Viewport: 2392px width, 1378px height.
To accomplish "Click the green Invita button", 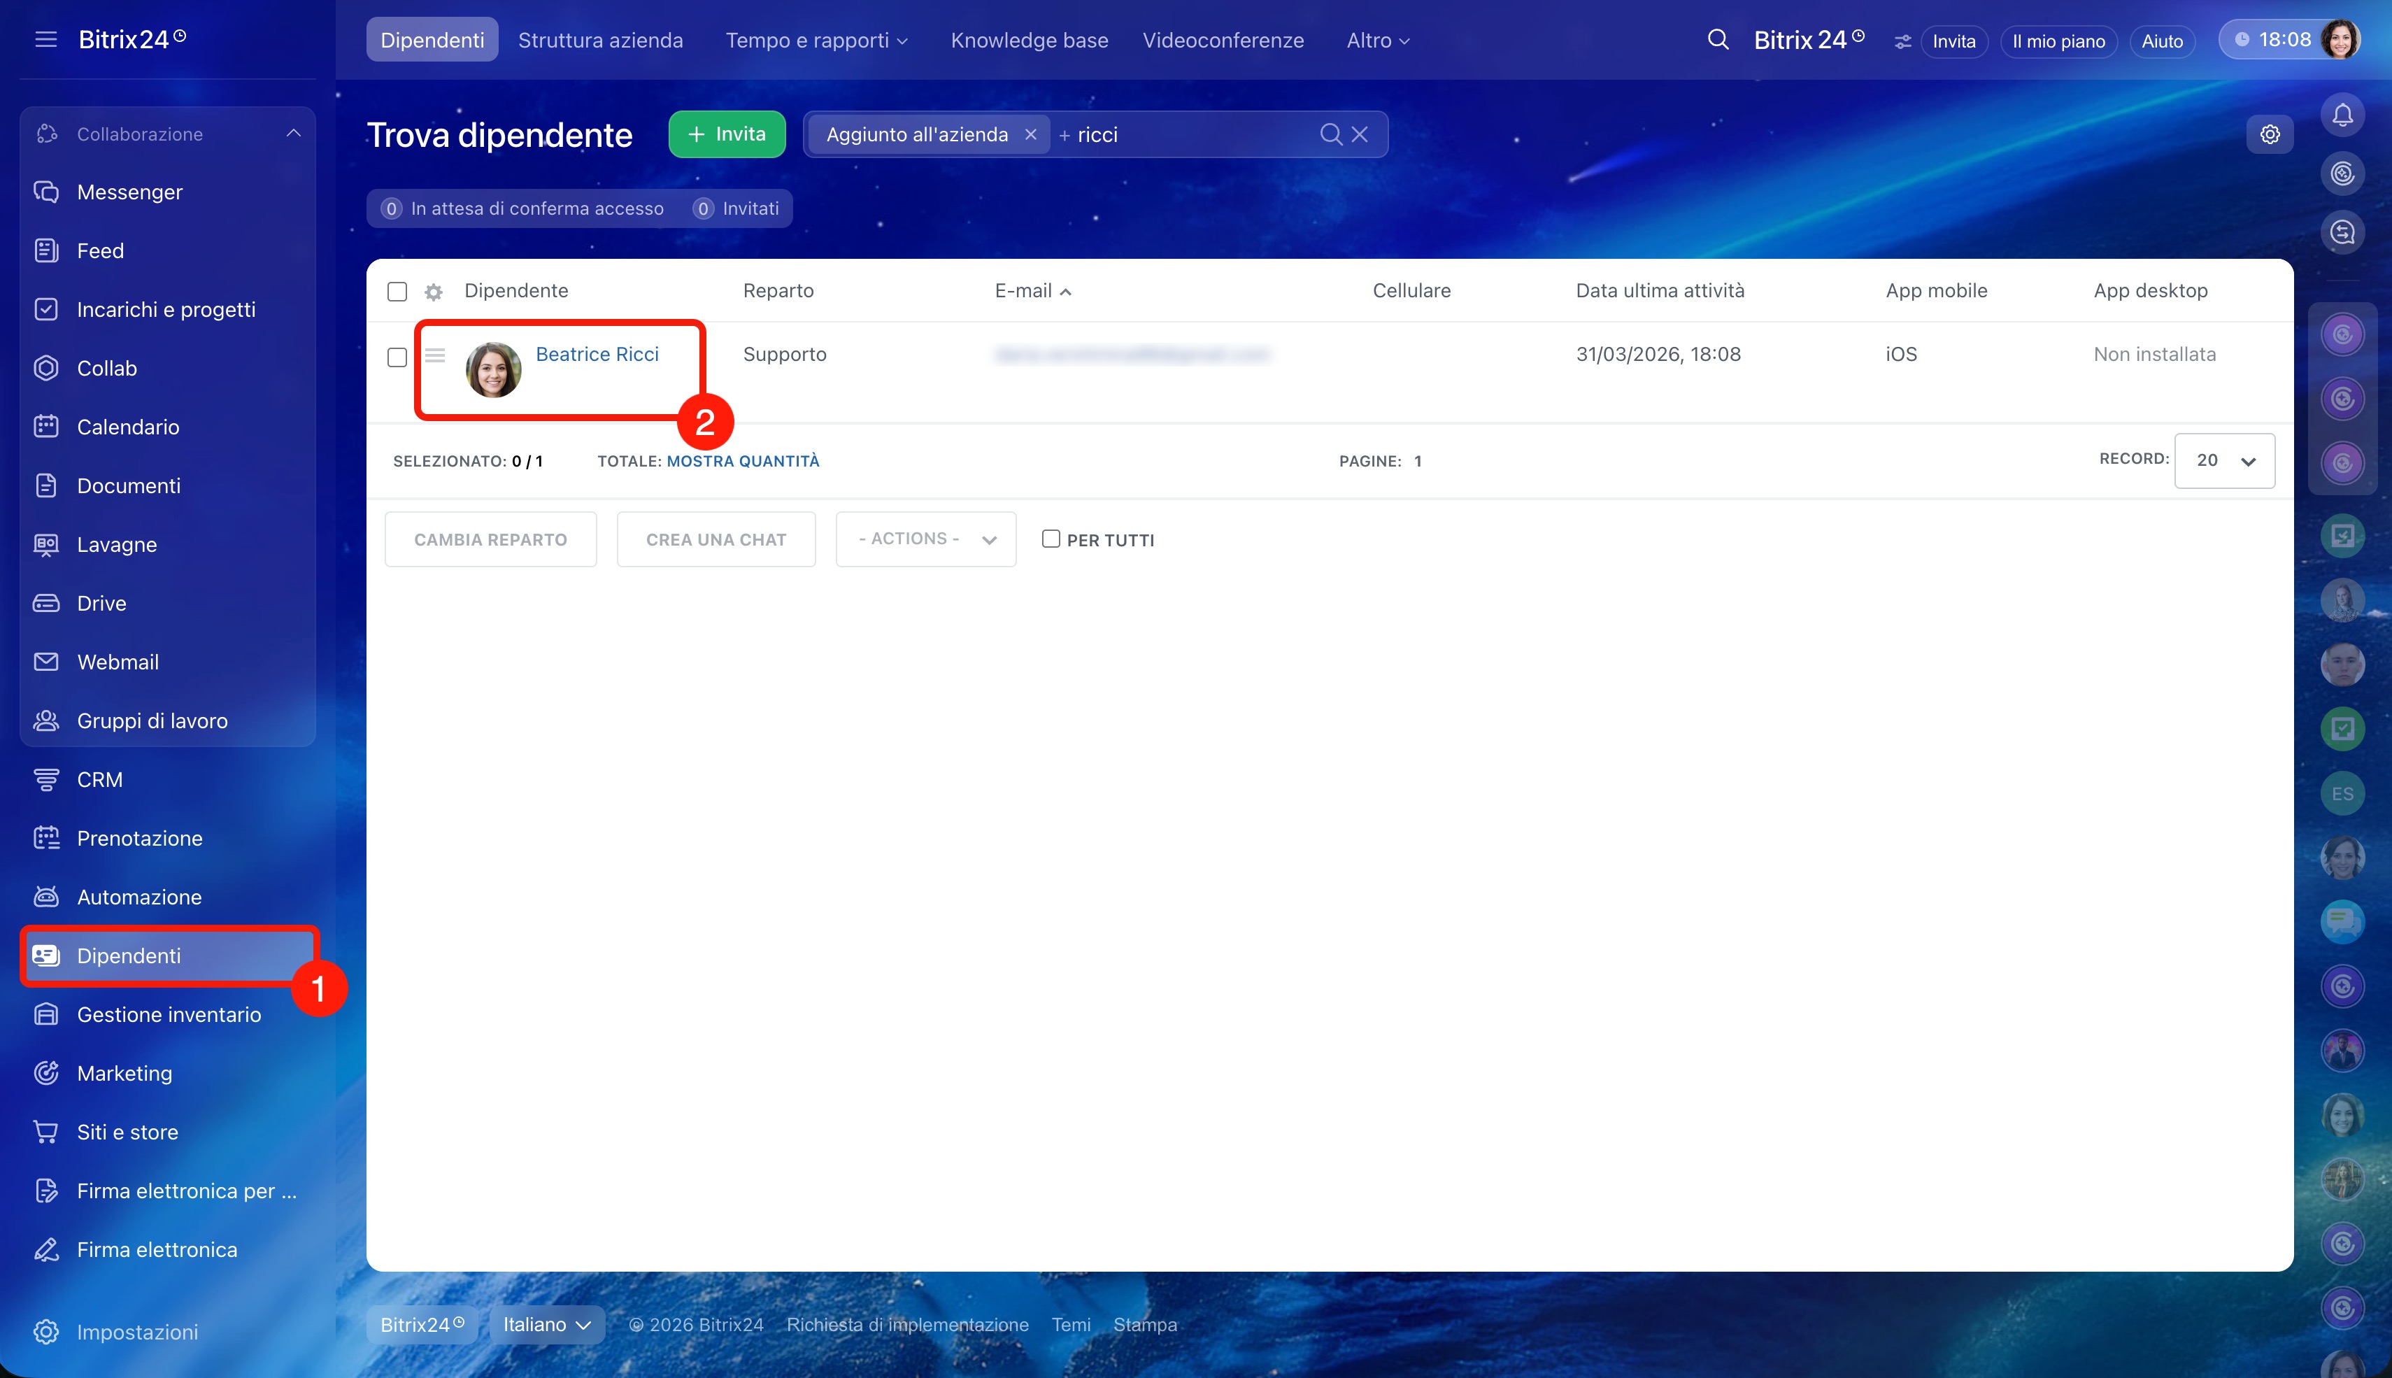I will tap(727, 134).
